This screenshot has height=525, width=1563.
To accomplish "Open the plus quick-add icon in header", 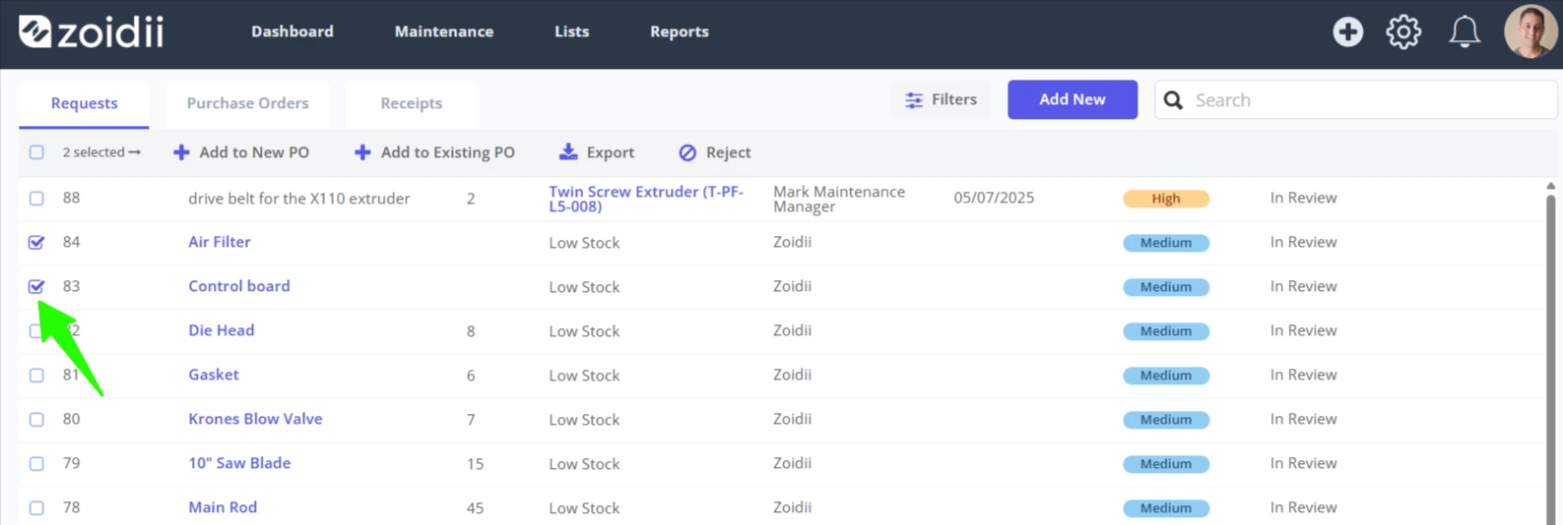I will pyautogui.click(x=1347, y=31).
